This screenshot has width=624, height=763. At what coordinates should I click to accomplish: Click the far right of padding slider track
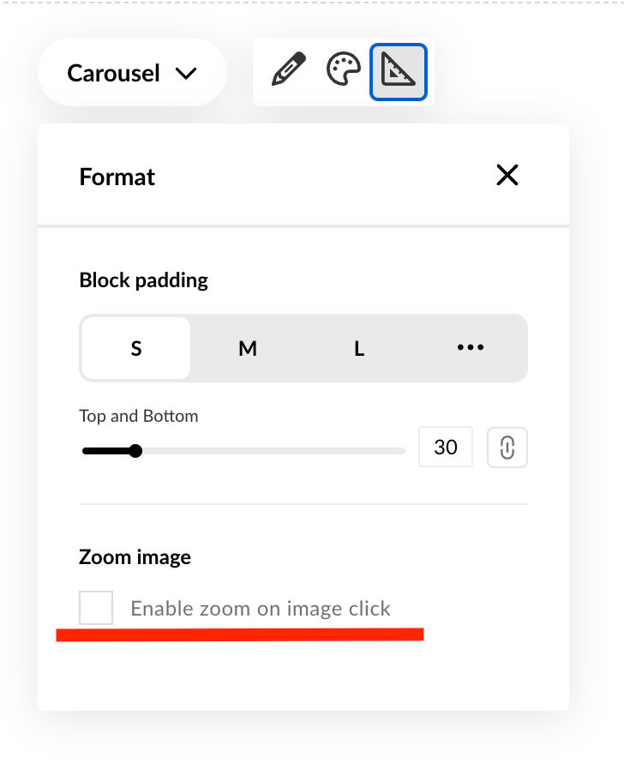(x=399, y=451)
